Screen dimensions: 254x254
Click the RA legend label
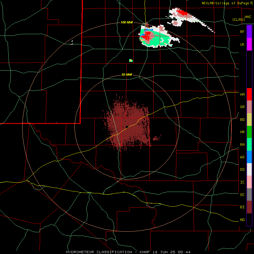click(242, 145)
